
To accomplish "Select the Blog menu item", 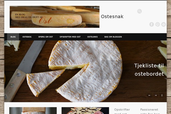I will tap(13, 37).
